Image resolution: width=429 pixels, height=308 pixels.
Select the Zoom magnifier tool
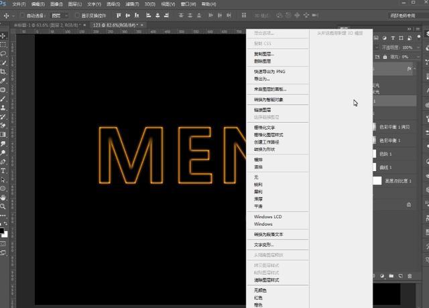[x=3, y=207]
